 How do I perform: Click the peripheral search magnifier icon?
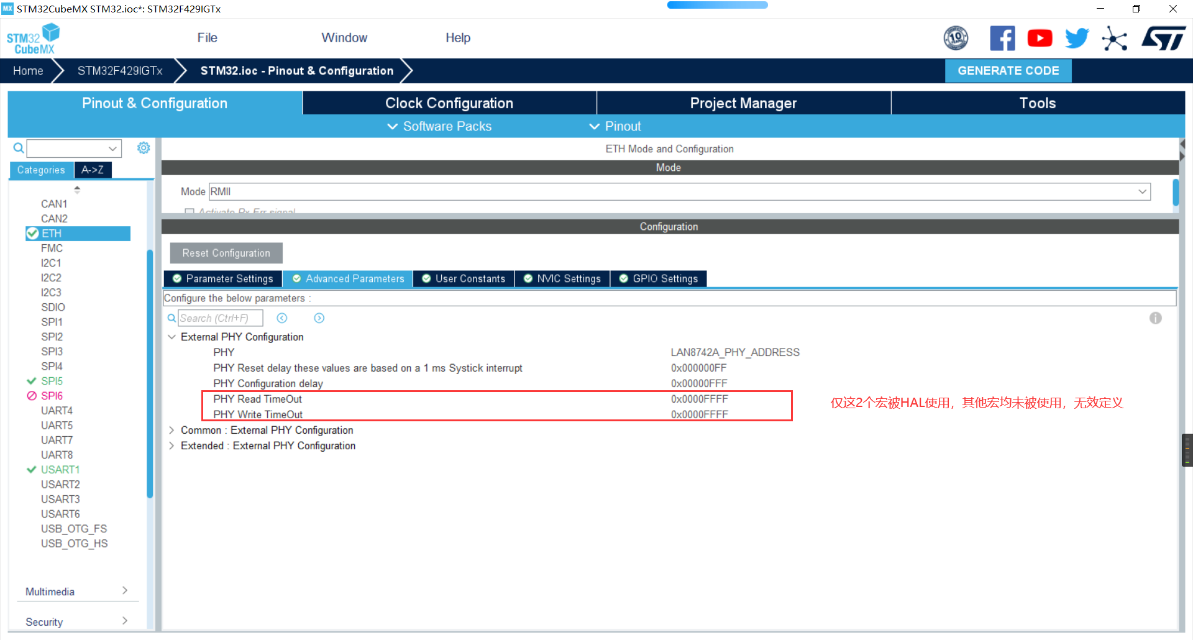click(x=19, y=148)
